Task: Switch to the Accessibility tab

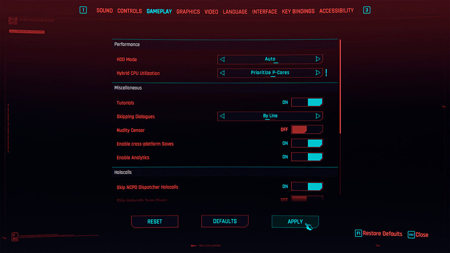Action: pos(336,11)
